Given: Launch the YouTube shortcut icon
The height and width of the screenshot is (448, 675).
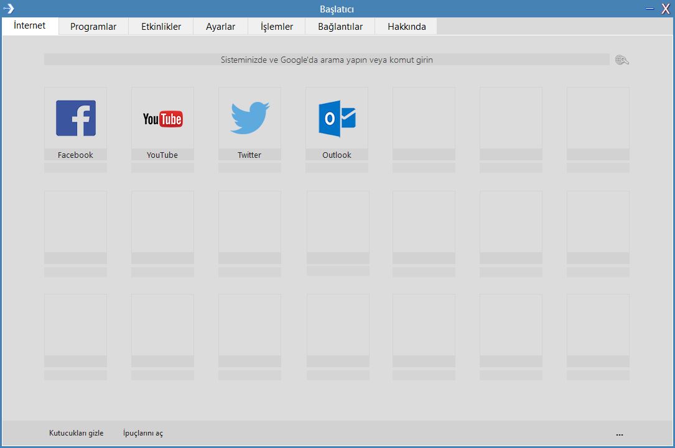Looking at the screenshot, I should tap(162, 118).
